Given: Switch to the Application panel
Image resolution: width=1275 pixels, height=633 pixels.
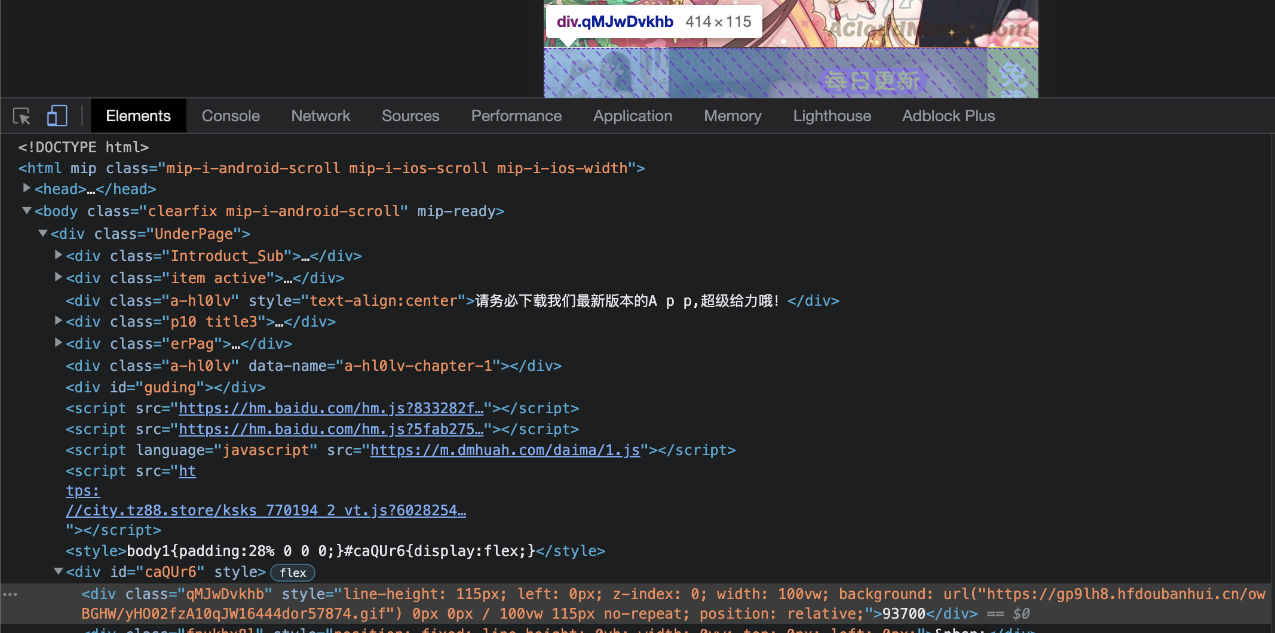Looking at the screenshot, I should coord(633,116).
